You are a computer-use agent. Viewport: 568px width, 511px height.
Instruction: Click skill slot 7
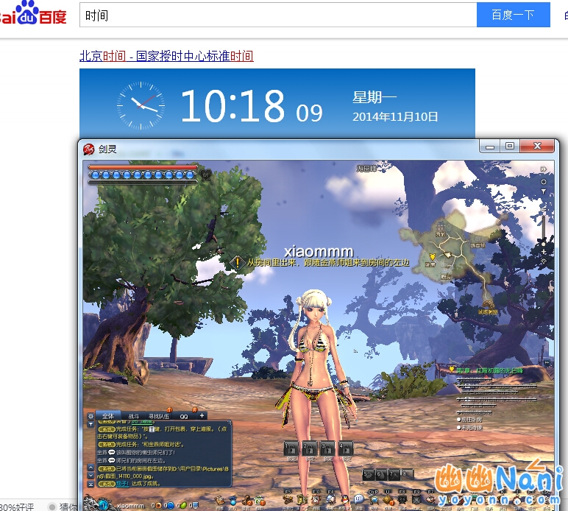click(x=394, y=475)
